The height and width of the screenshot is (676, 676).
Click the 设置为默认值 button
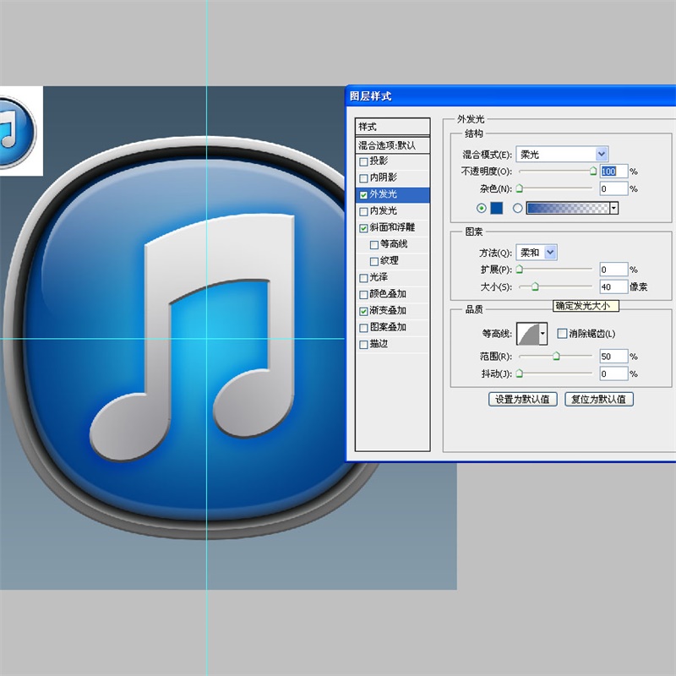tap(522, 399)
